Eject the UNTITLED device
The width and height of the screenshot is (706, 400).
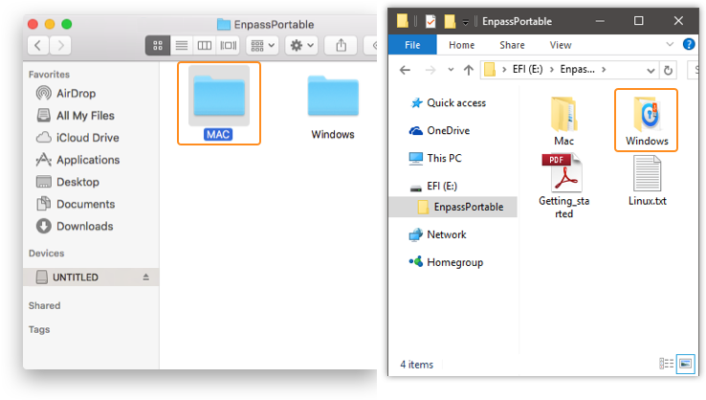click(x=146, y=277)
